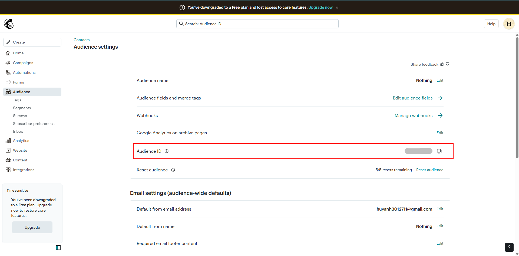Edit Google Analytics on archive pages

440,133
